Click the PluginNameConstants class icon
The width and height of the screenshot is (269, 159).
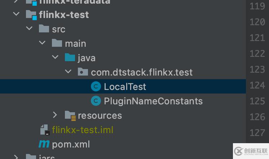96,101
